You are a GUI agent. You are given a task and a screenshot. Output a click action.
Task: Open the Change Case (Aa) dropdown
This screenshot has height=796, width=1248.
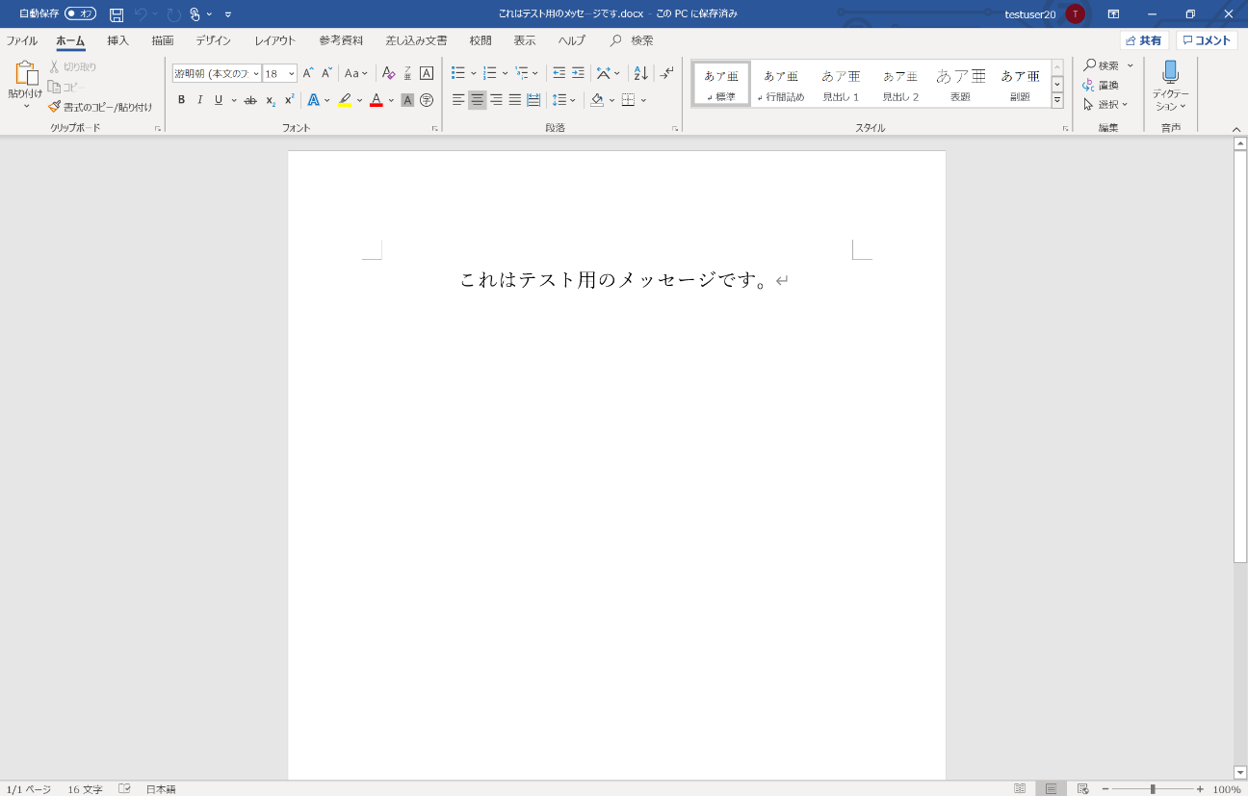coord(356,73)
